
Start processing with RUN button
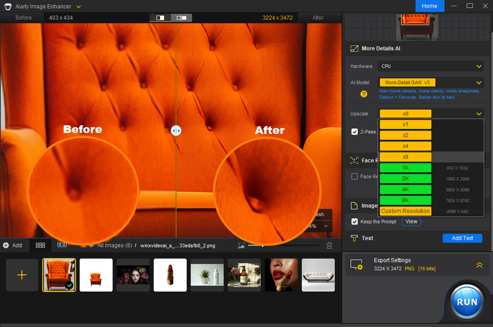467,302
